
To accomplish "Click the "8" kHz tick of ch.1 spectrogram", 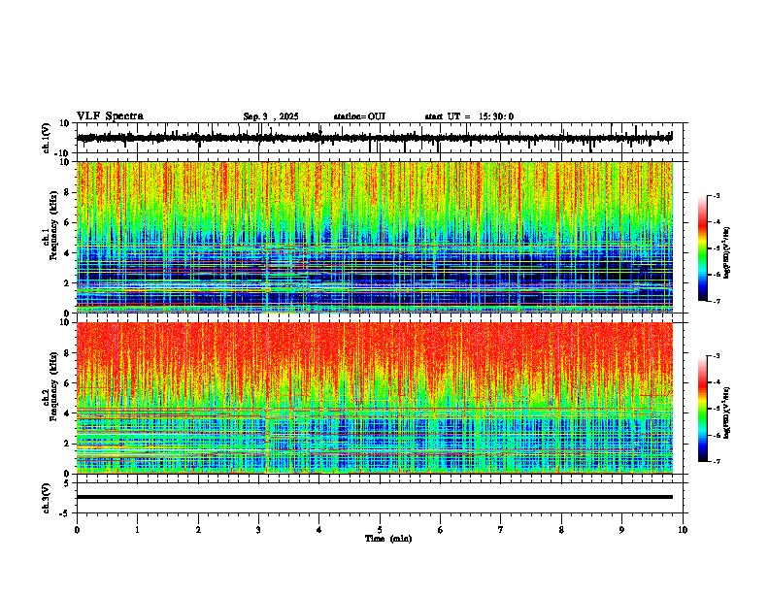I will [x=67, y=192].
